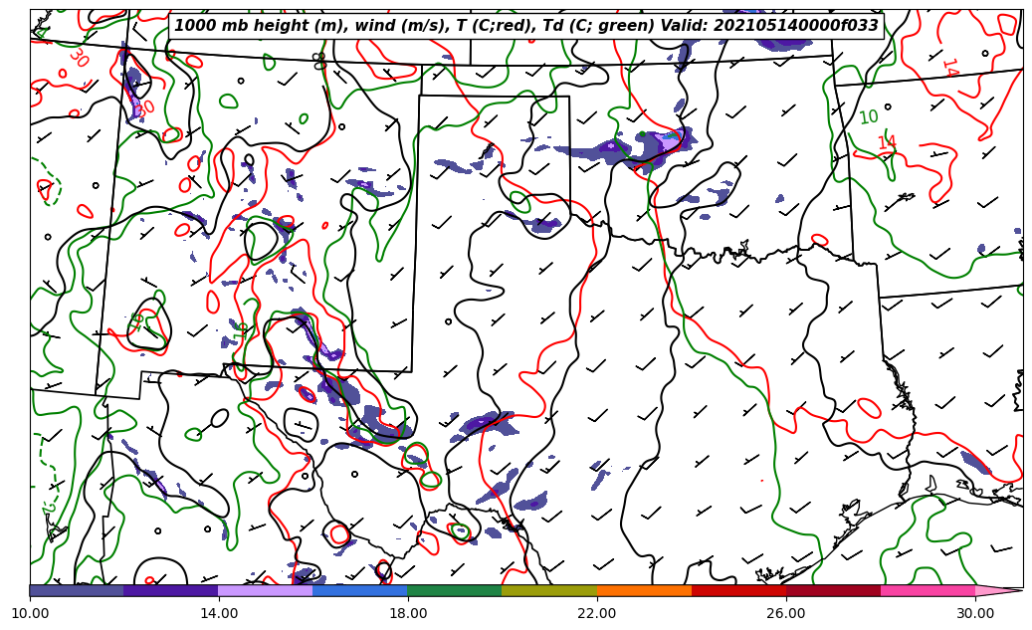This screenshot has width=1032, height=630.
Task: Pick the slate blue first colorbar segment
Action: 77,590
